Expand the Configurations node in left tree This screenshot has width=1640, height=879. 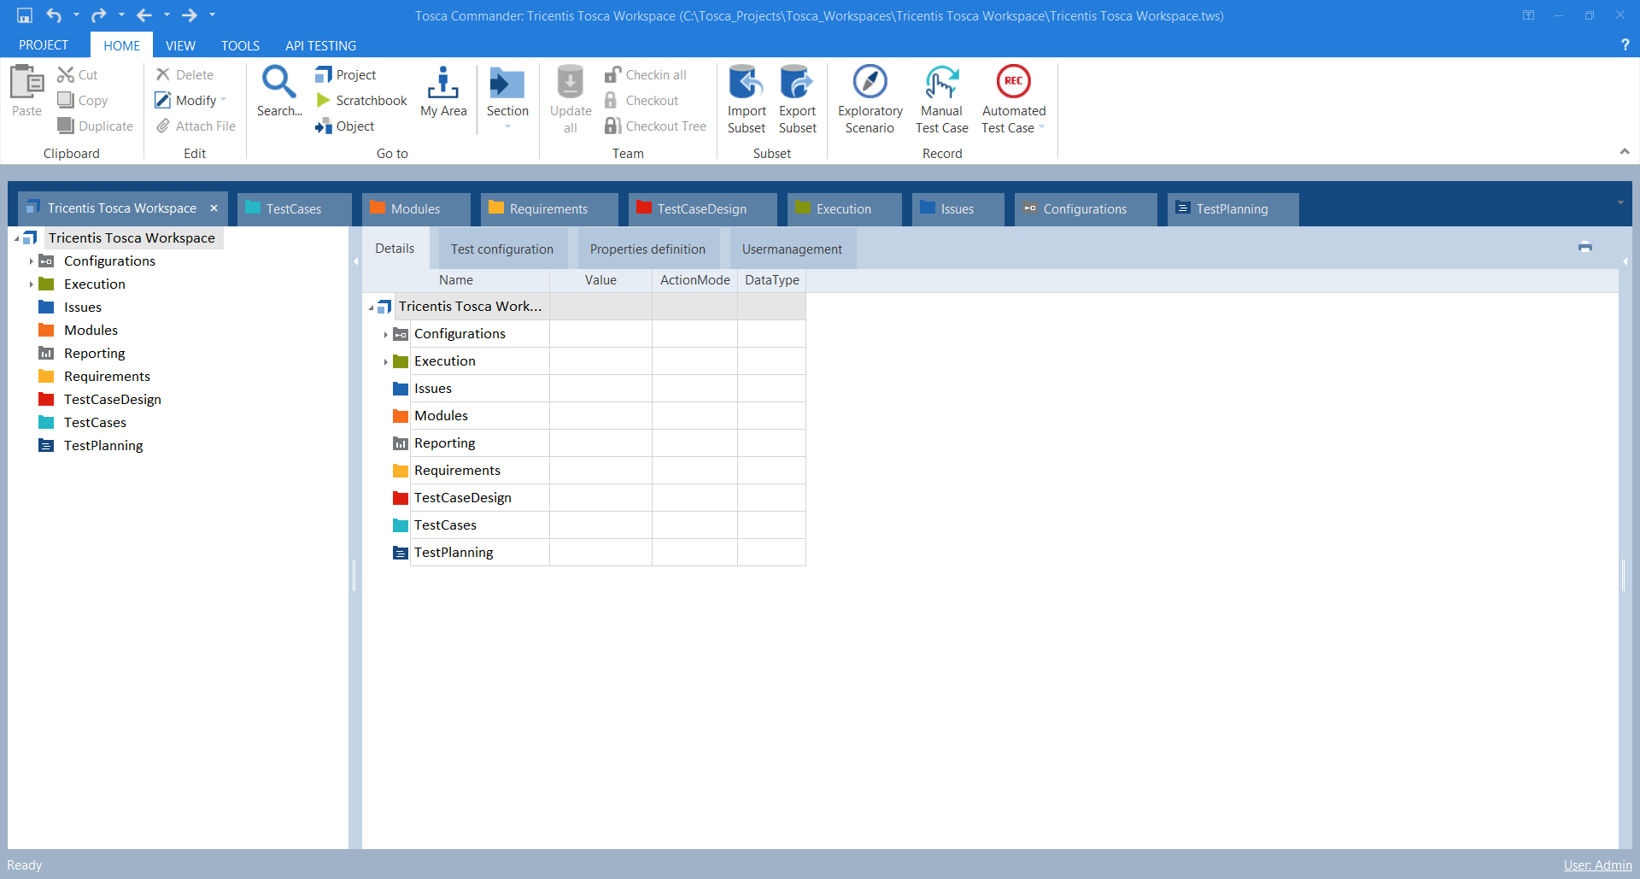coord(32,261)
